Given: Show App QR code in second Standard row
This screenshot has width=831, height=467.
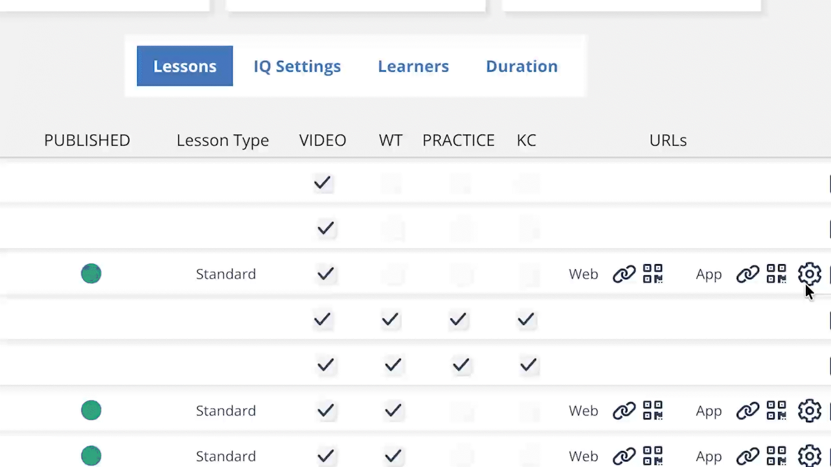Looking at the screenshot, I should (776, 410).
